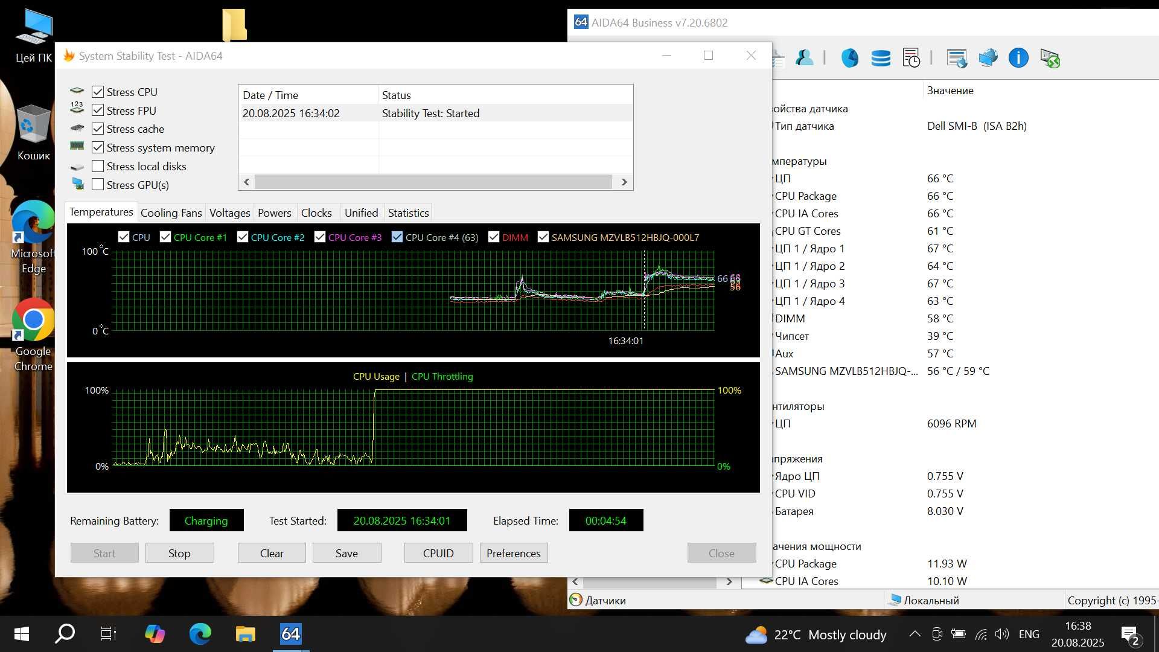Open Task View on the taskbar

(109, 634)
